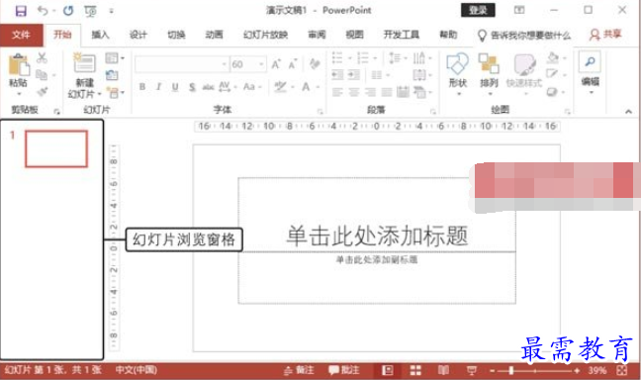Fit the slide to the window

click(x=622, y=370)
